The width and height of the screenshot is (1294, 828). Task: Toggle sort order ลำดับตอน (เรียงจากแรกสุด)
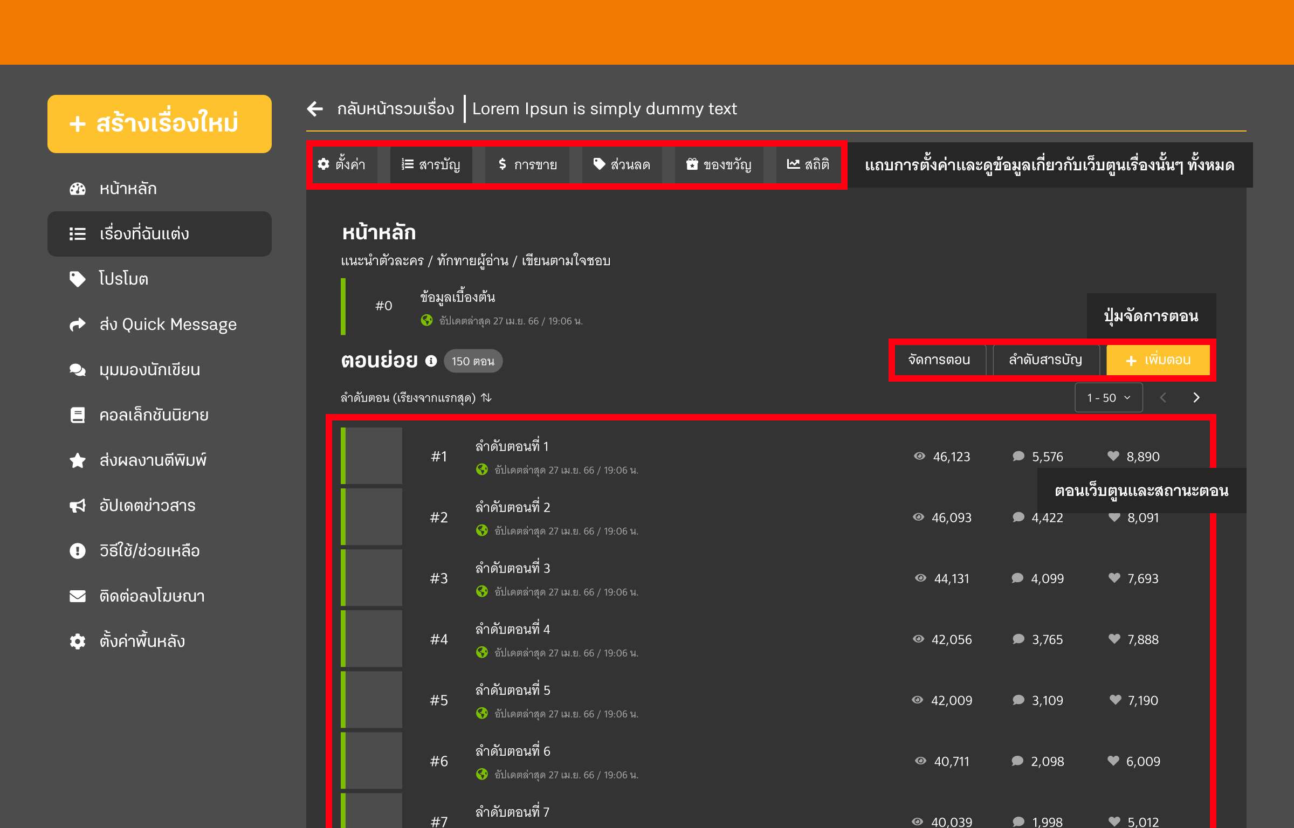pyautogui.click(x=416, y=398)
